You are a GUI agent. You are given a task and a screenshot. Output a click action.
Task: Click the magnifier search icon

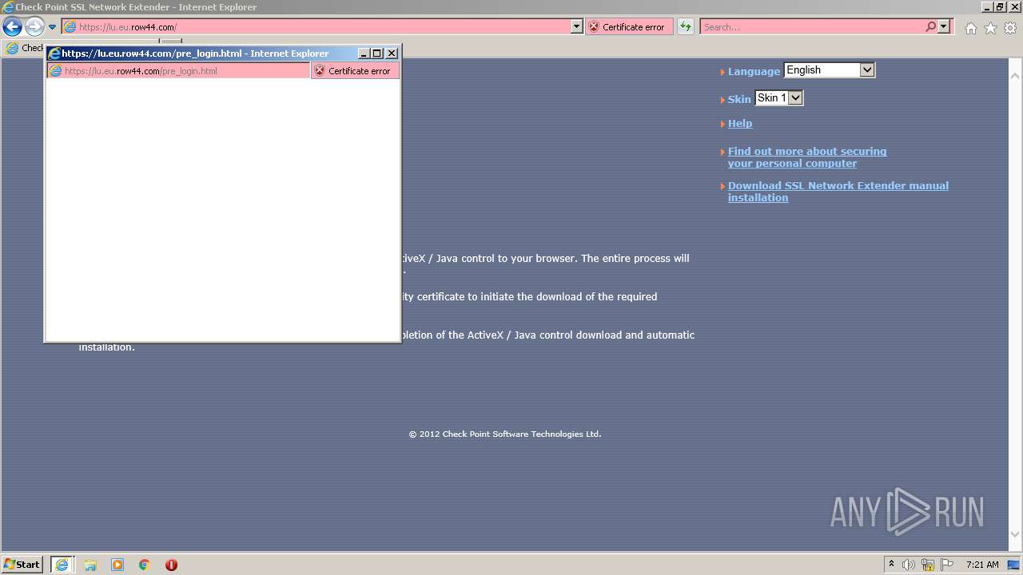(930, 27)
